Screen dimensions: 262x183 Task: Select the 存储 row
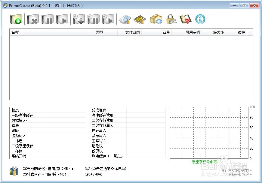coord(48,151)
